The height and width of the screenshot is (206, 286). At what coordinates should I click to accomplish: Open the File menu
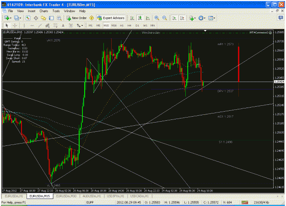point(11,11)
